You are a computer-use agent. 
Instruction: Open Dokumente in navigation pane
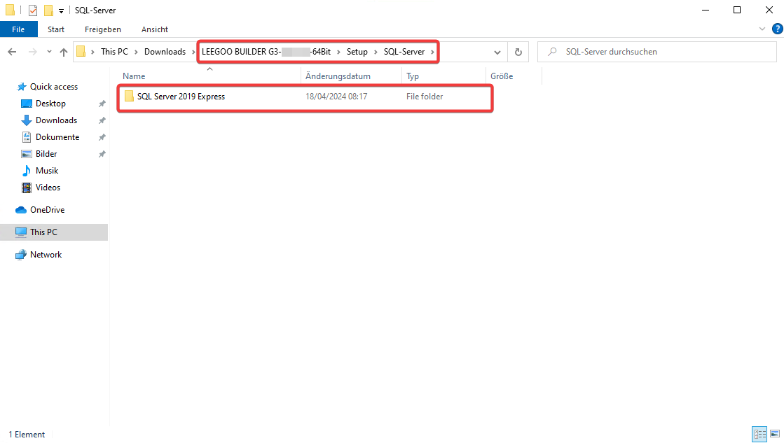(x=57, y=137)
